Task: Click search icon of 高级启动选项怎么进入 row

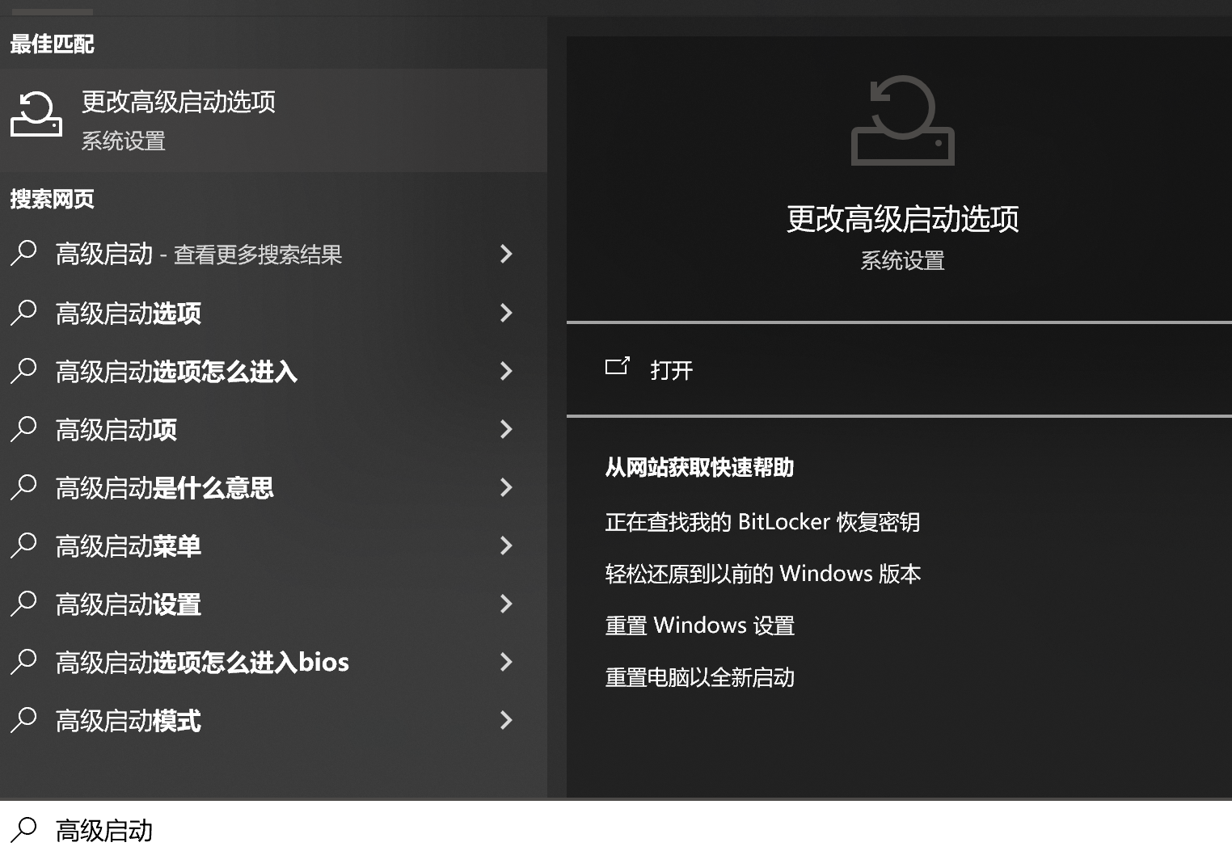Action: pyautogui.click(x=24, y=370)
